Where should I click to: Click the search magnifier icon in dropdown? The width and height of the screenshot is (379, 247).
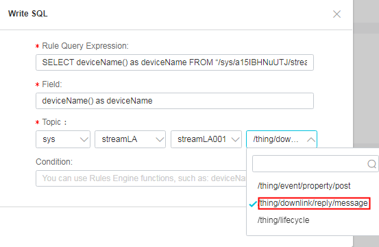(x=371, y=164)
